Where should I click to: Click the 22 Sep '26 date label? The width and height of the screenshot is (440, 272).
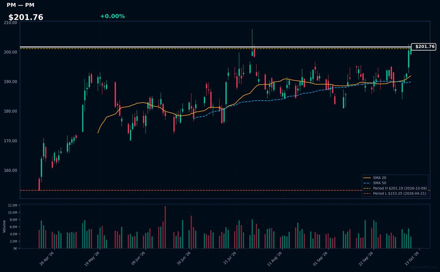366,259
